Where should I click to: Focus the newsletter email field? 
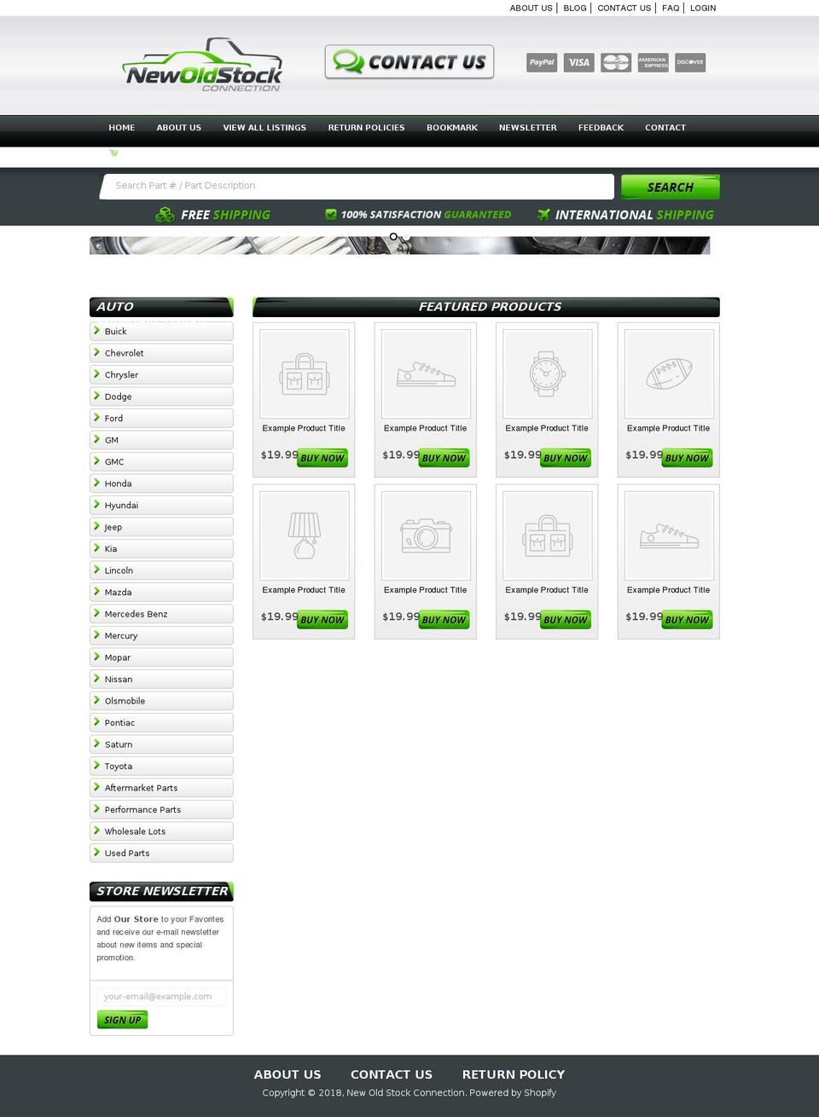pyautogui.click(x=161, y=996)
